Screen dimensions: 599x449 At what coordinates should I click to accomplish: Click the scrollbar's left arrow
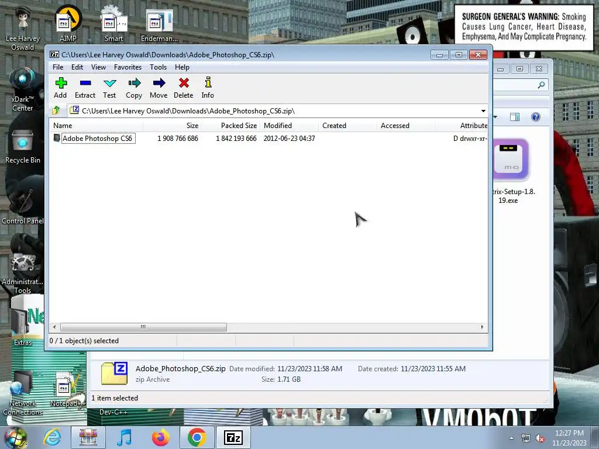tap(54, 327)
